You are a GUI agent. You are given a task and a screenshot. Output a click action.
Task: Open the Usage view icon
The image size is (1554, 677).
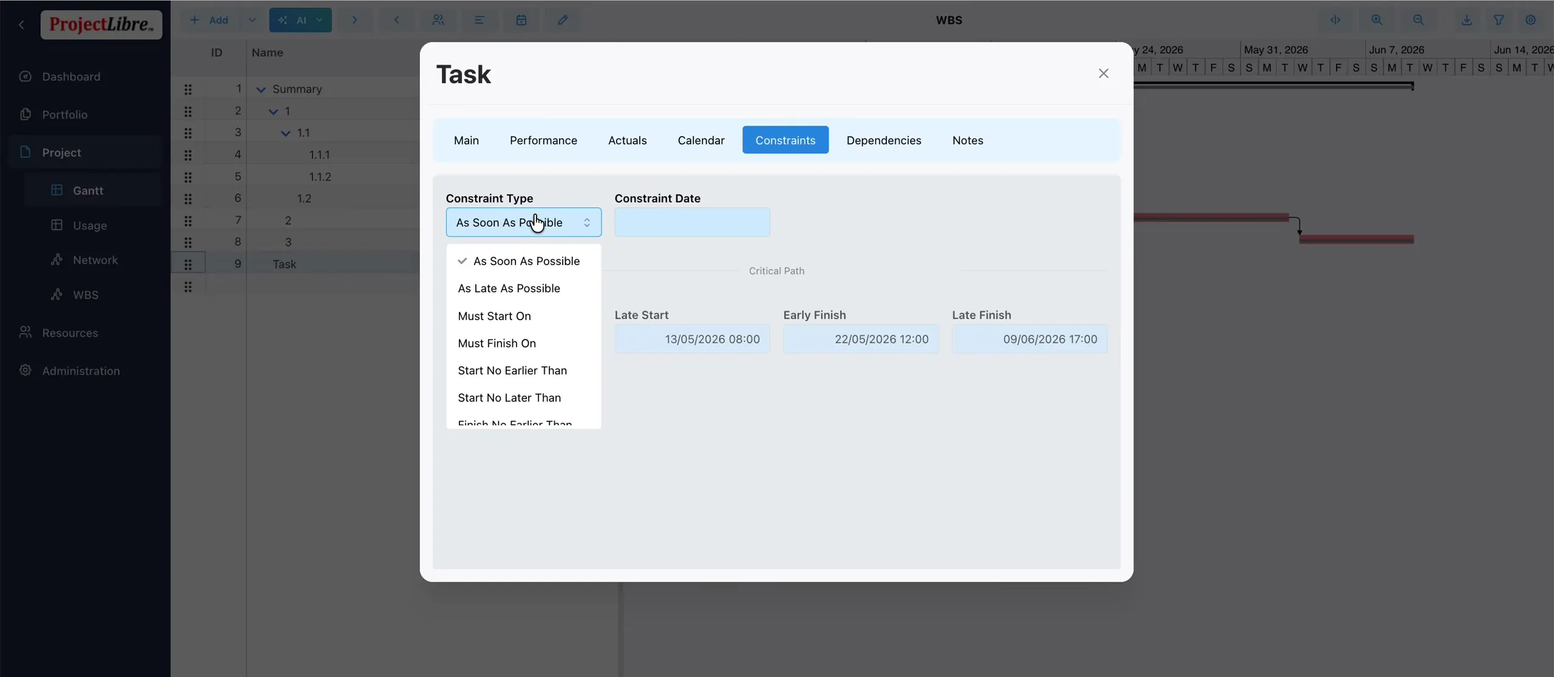click(56, 225)
